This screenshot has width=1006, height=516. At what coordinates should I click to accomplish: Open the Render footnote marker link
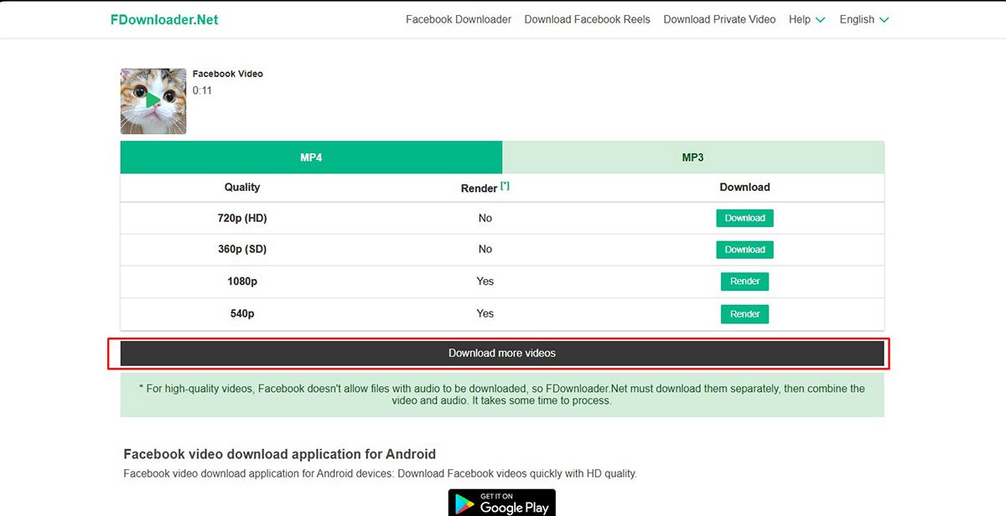pyautogui.click(x=505, y=183)
